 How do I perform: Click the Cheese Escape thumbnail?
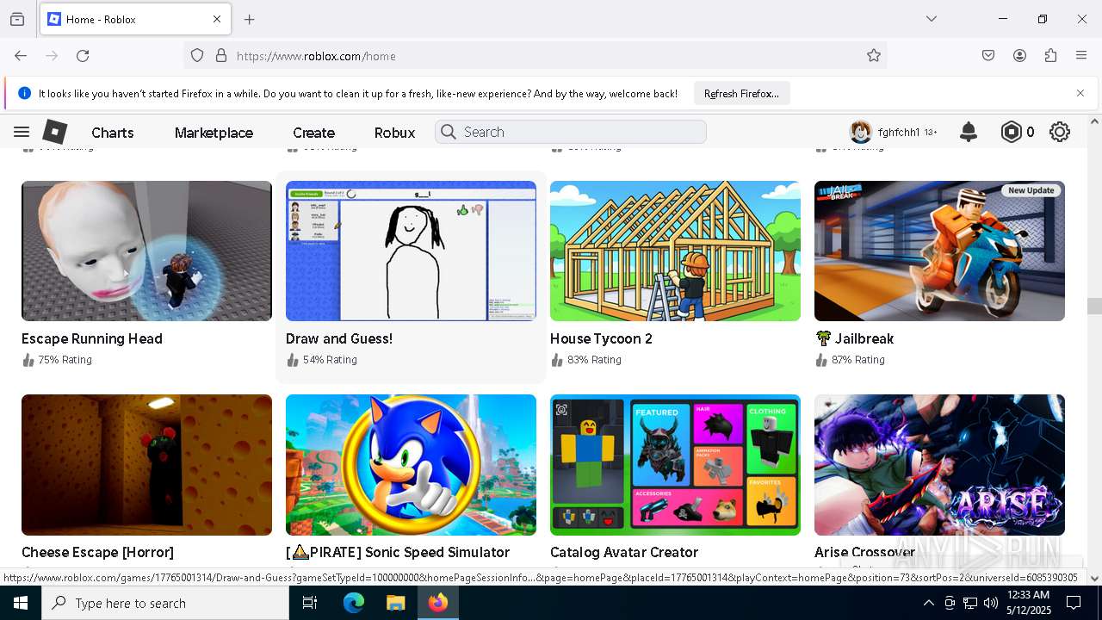tap(146, 465)
